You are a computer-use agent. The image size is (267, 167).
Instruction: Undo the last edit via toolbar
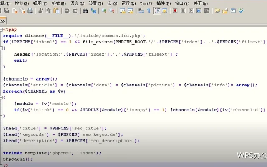tap(67, 11)
